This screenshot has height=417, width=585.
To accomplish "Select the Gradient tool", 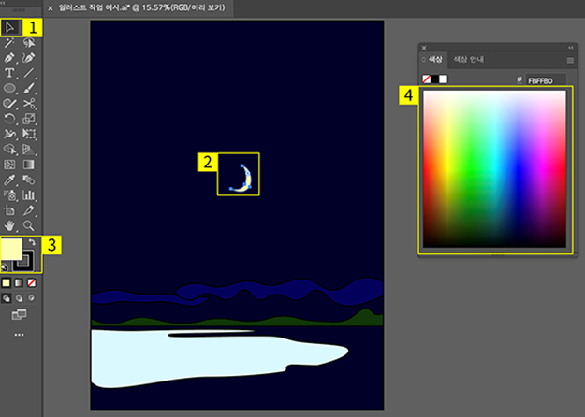I will [x=29, y=165].
